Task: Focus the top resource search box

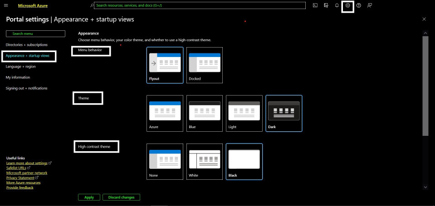Action: [200, 5]
